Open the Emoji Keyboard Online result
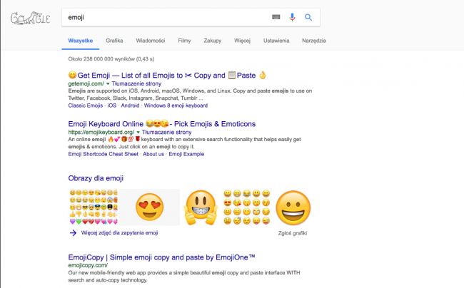This screenshot has width=464, height=288. (x=162, y=124)
